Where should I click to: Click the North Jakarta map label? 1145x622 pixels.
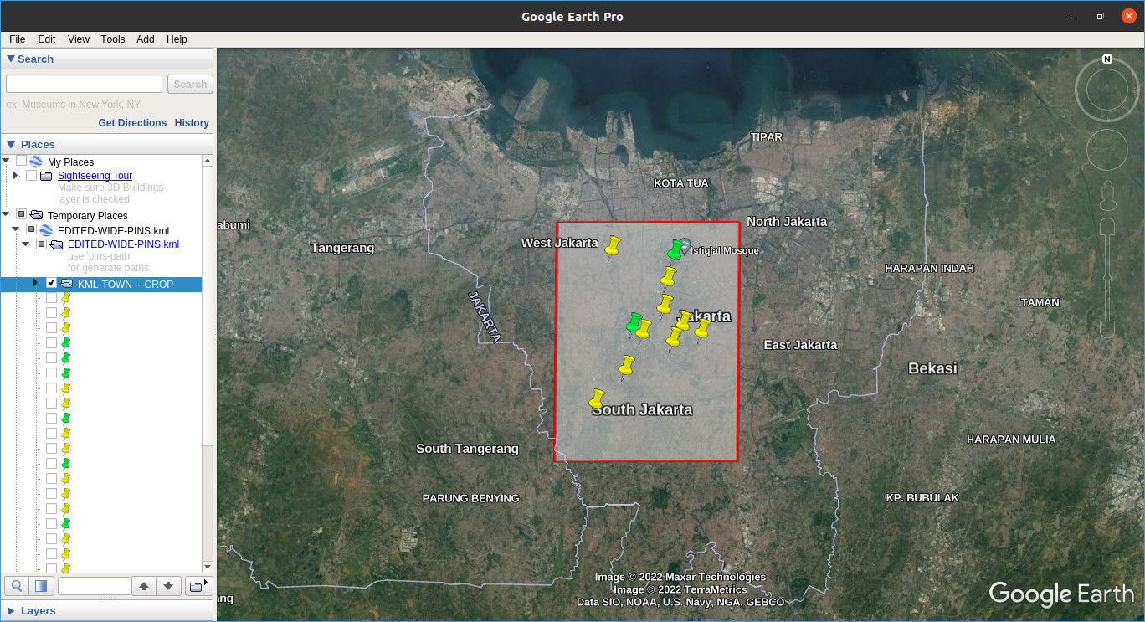coord(787,222)
